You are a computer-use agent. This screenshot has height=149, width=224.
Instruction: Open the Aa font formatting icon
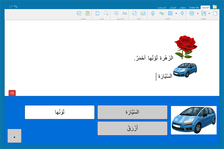pyautogui.click(x=124, y=13)
